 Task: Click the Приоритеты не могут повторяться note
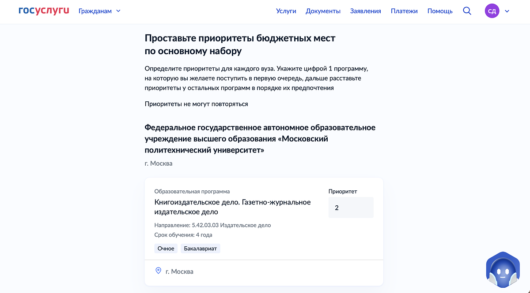[x=197, y=104]
